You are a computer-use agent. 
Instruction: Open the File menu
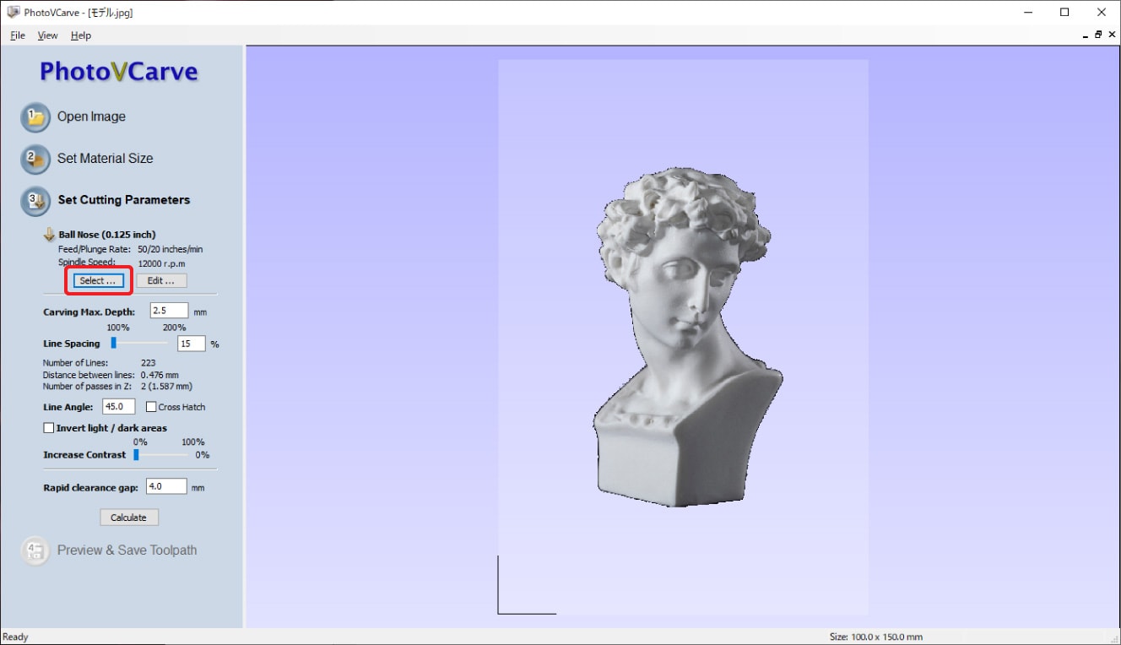click(18, 35)
